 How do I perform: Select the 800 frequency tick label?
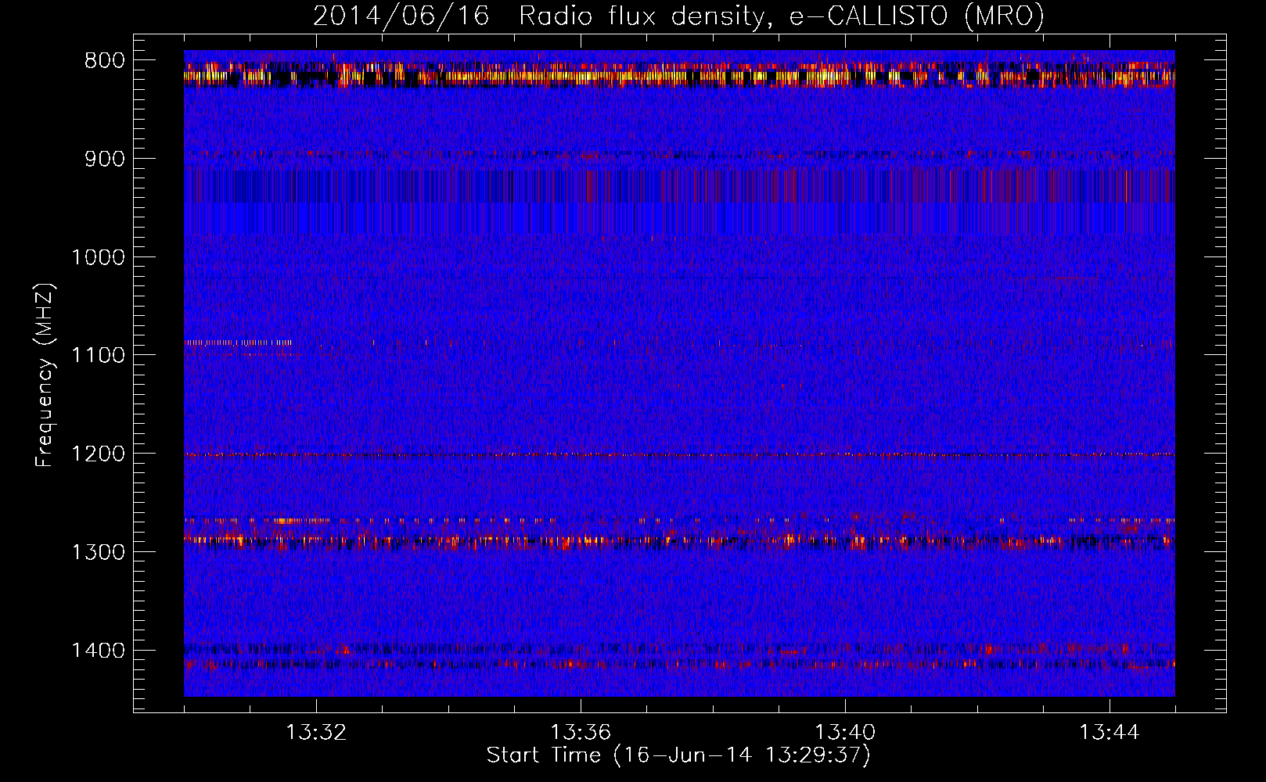click(103, 61)
